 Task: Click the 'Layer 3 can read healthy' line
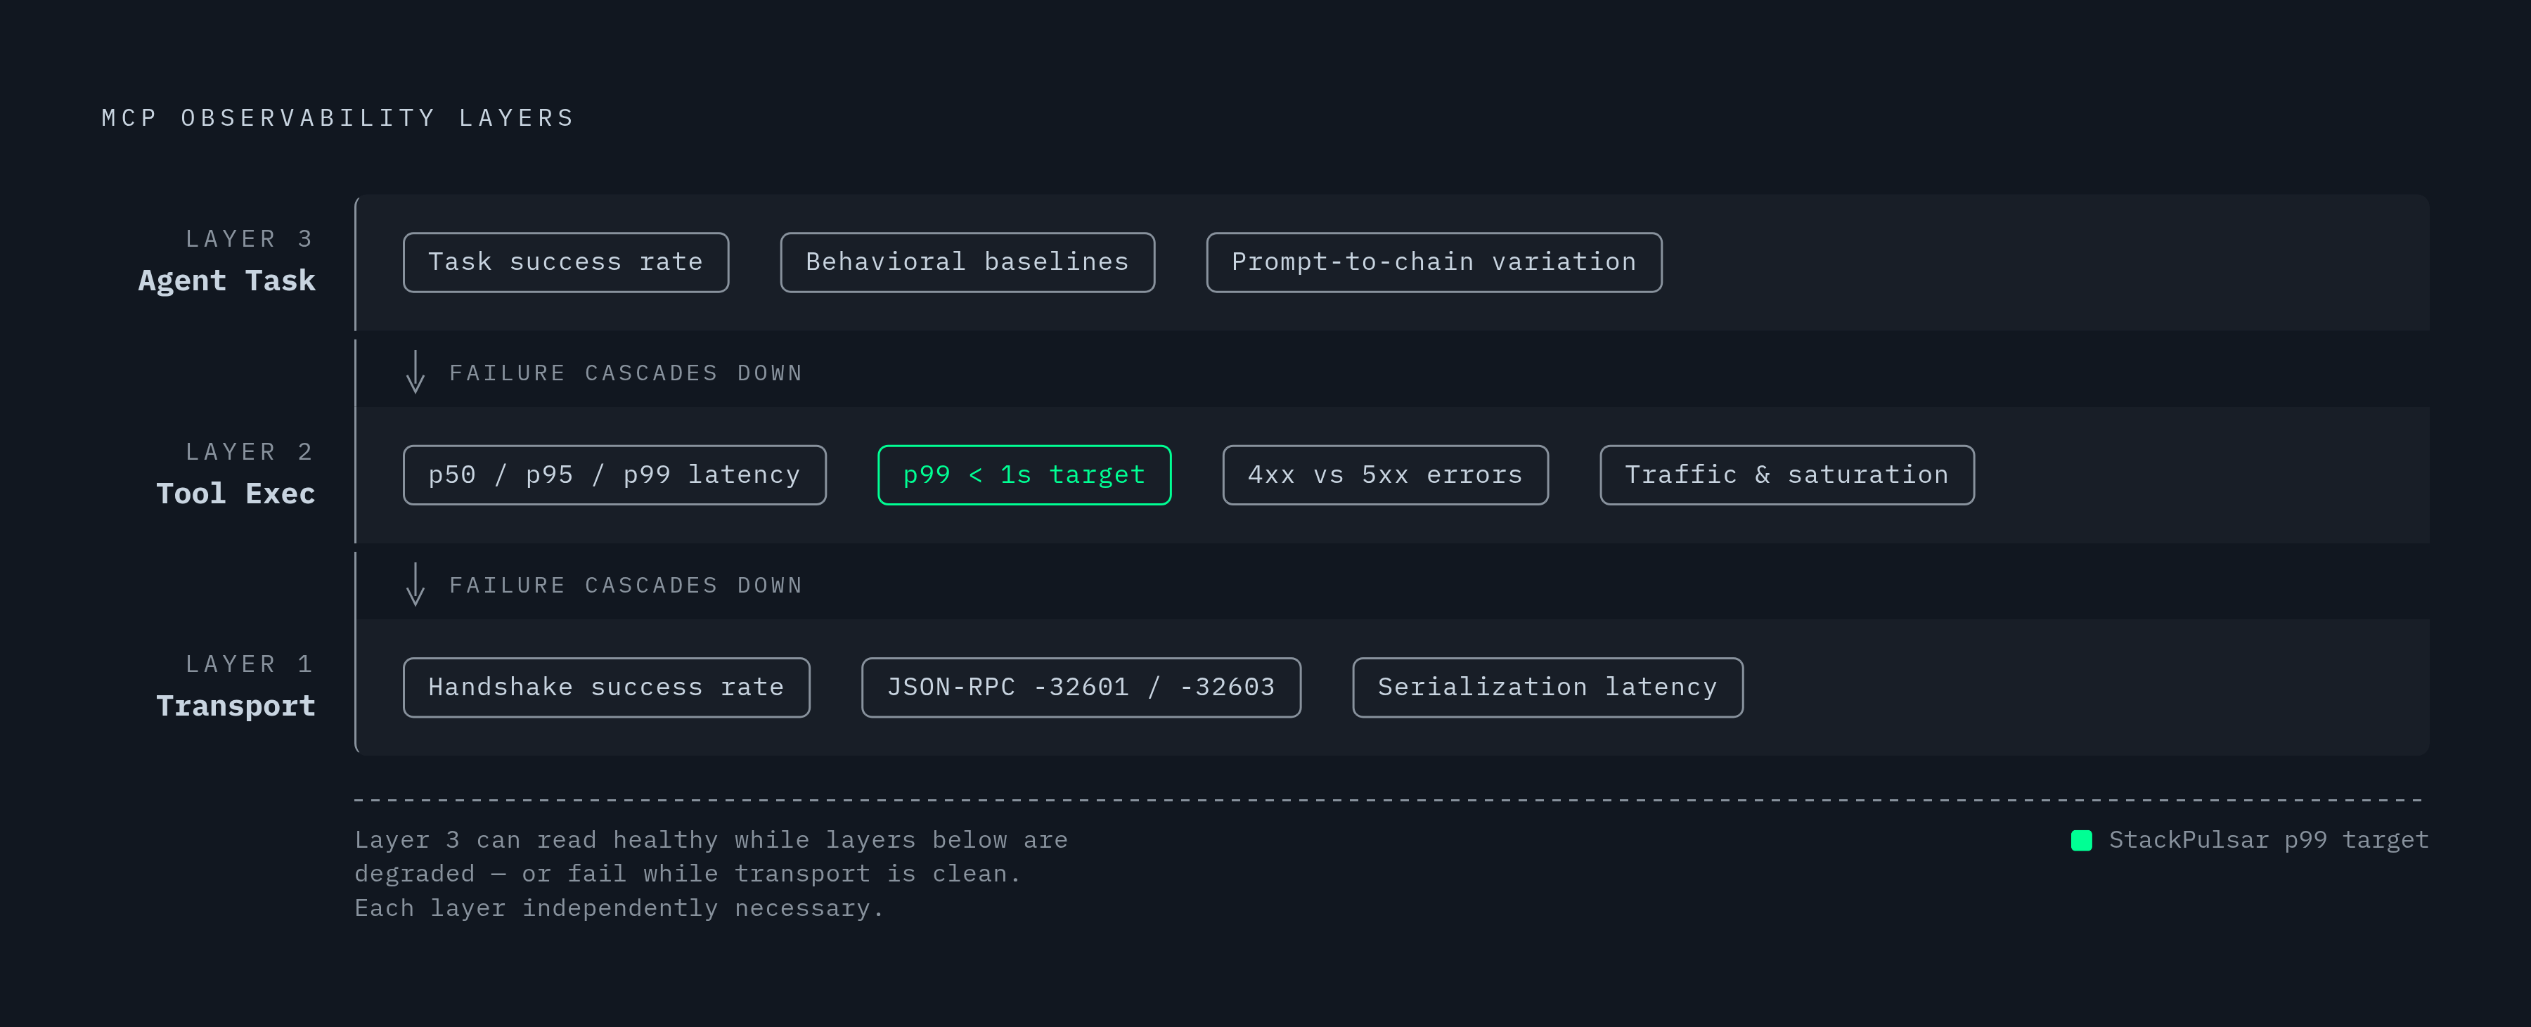click(x=711, y=840)
